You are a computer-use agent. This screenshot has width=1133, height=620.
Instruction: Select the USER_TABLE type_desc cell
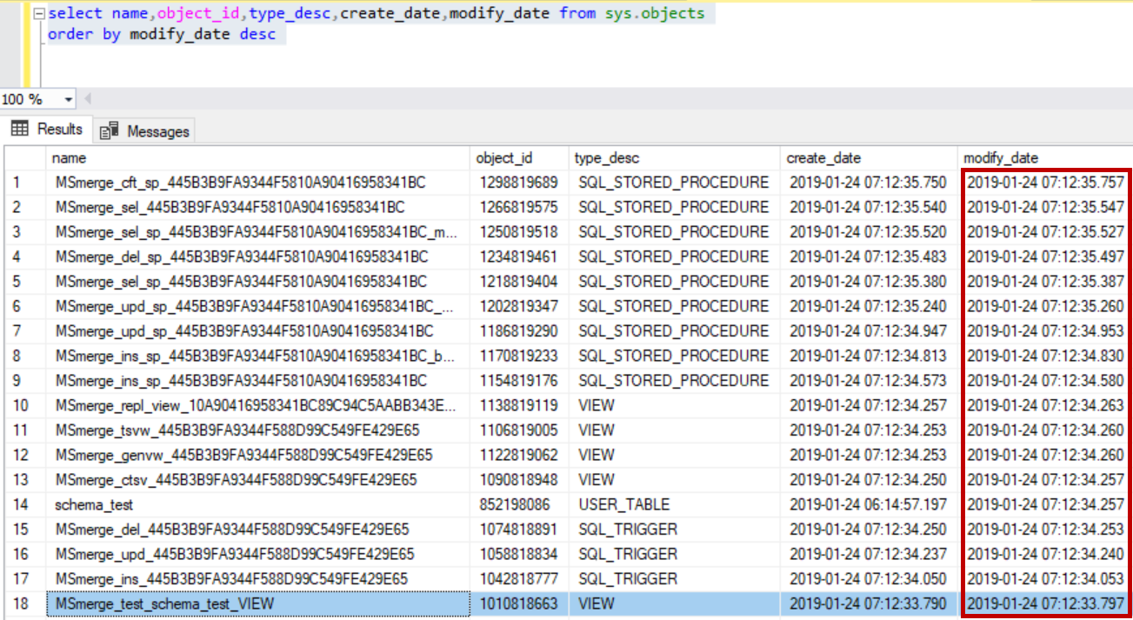674,504
